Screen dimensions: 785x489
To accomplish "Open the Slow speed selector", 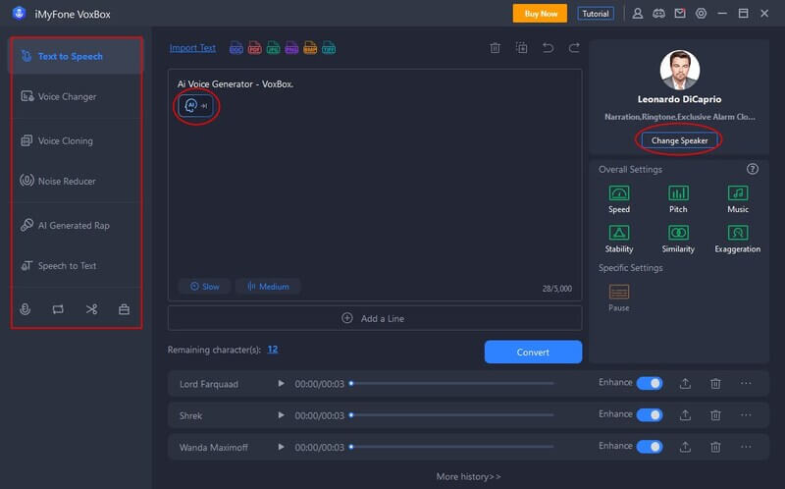I will pyautogui.click(x=204, y=287).
